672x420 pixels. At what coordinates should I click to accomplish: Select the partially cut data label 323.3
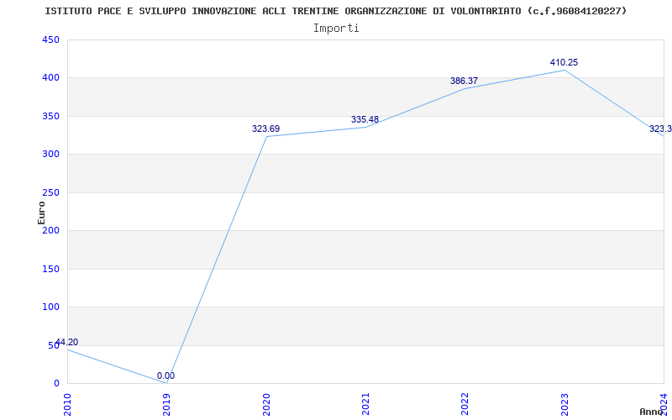tap(660, 129)
